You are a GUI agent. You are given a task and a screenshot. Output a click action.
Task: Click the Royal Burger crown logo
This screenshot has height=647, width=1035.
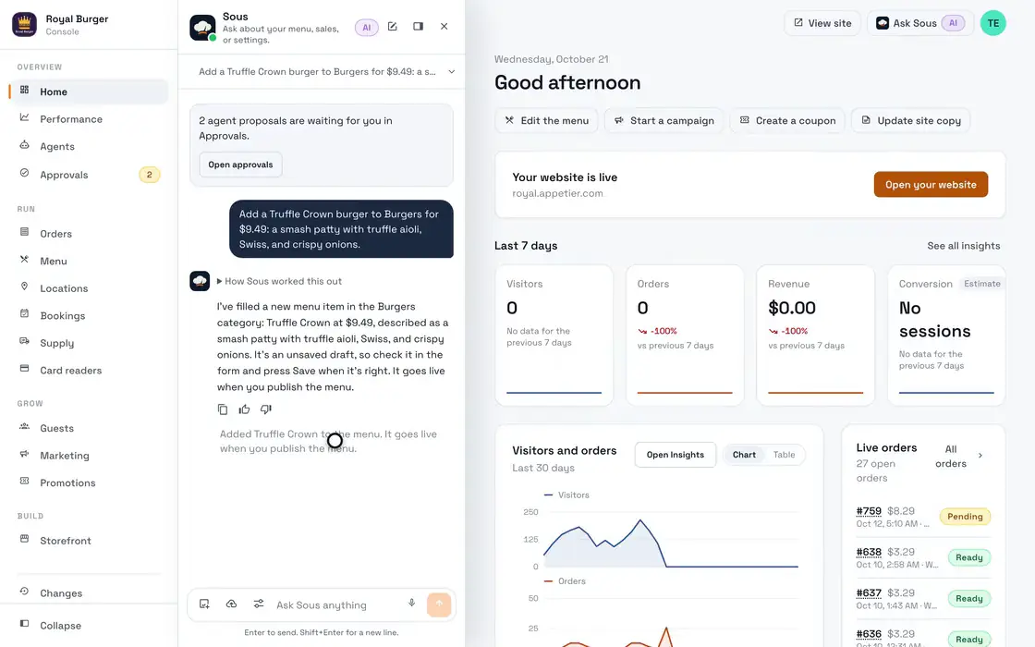point(24,24)
